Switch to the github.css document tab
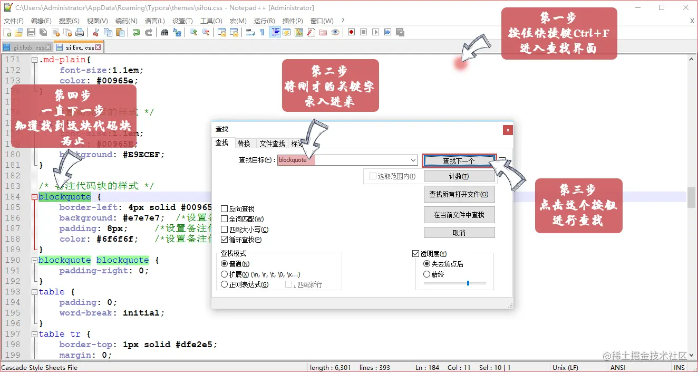The width and height of the screenshot is (698, 372). pos(25,46)
